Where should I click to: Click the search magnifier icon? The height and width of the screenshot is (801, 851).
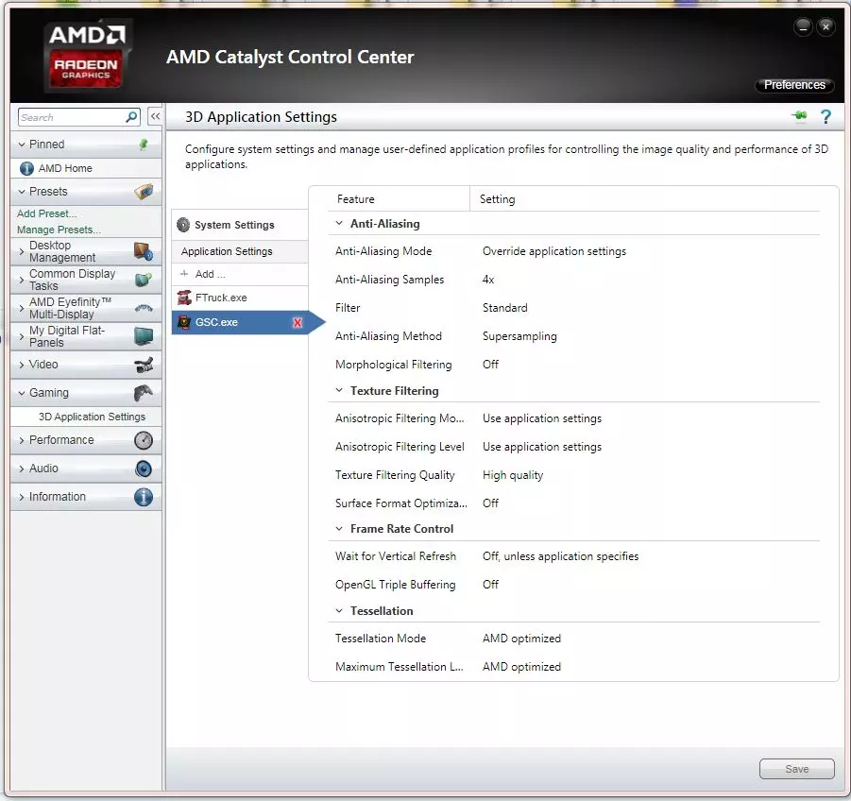(x=130, y=117)
